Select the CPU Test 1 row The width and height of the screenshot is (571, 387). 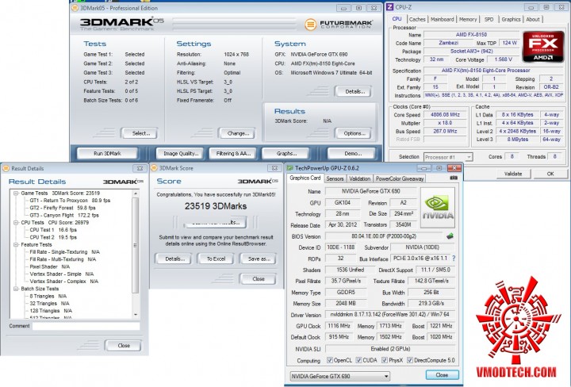click(x=53, y=230)
